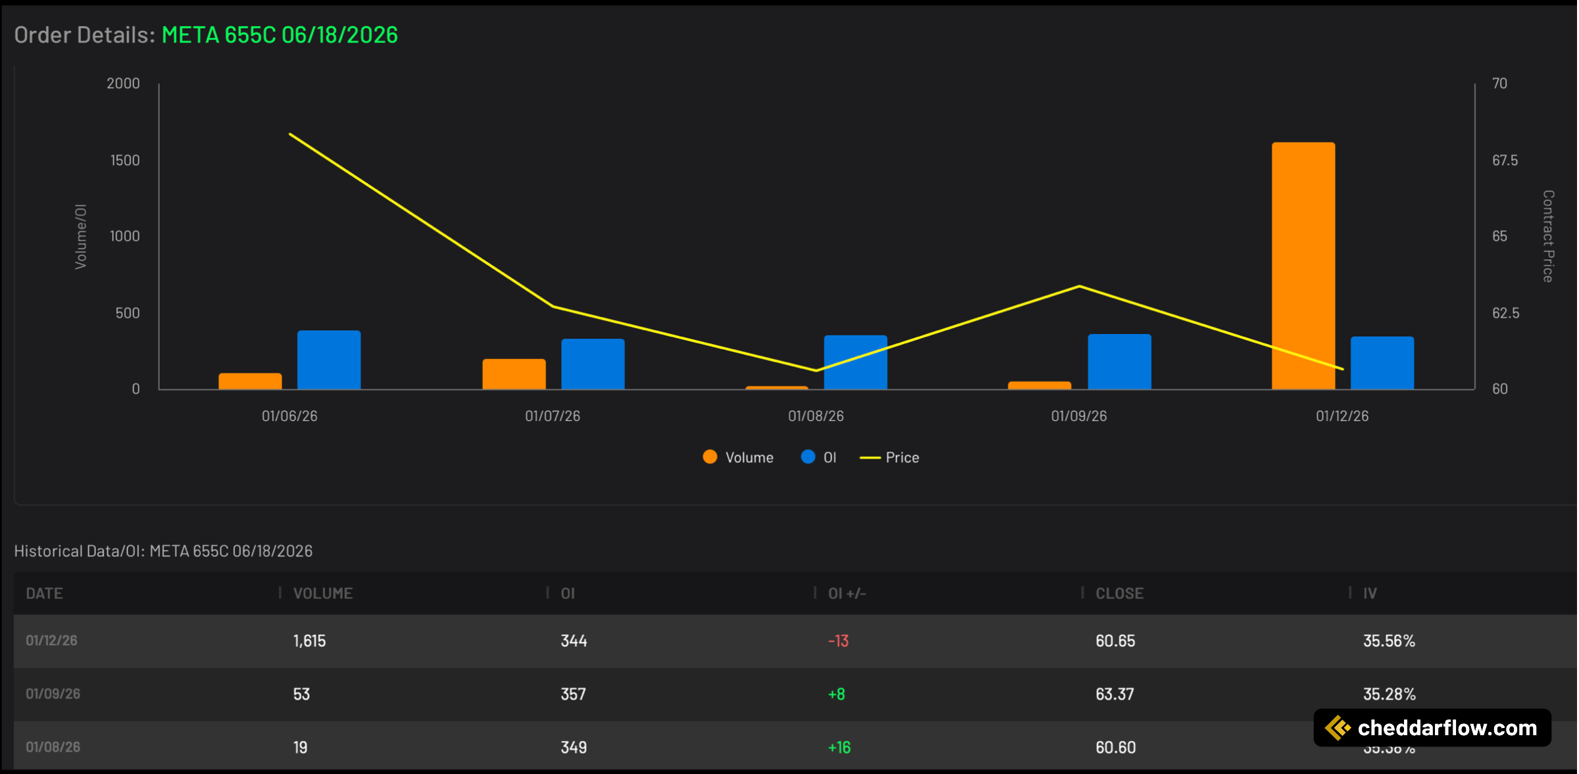Select the 01/08/26 date cell in the table
Screen dimensions: 1579x774
(x=53, y=747)
